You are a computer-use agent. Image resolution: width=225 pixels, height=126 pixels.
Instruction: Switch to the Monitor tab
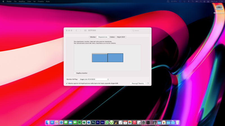tap(93, 37)
